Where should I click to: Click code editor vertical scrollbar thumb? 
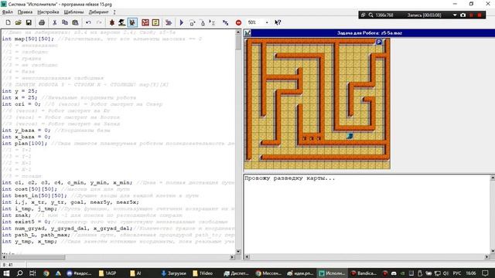tap(238, 43)
